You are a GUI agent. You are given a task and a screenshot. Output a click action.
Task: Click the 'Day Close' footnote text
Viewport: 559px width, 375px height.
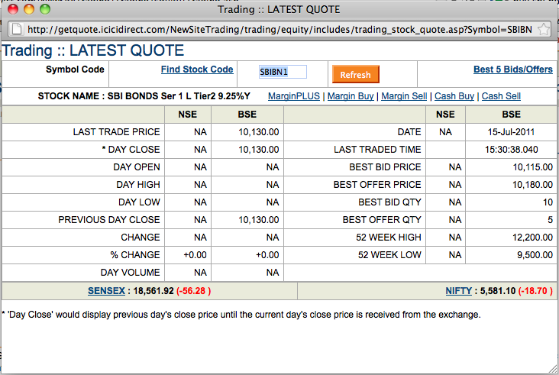pyautogui.click(x=241, y=315)
